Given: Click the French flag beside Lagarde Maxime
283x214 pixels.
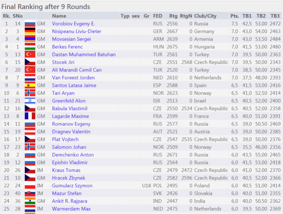Looking at the screenshot, I should pos(30,116).
